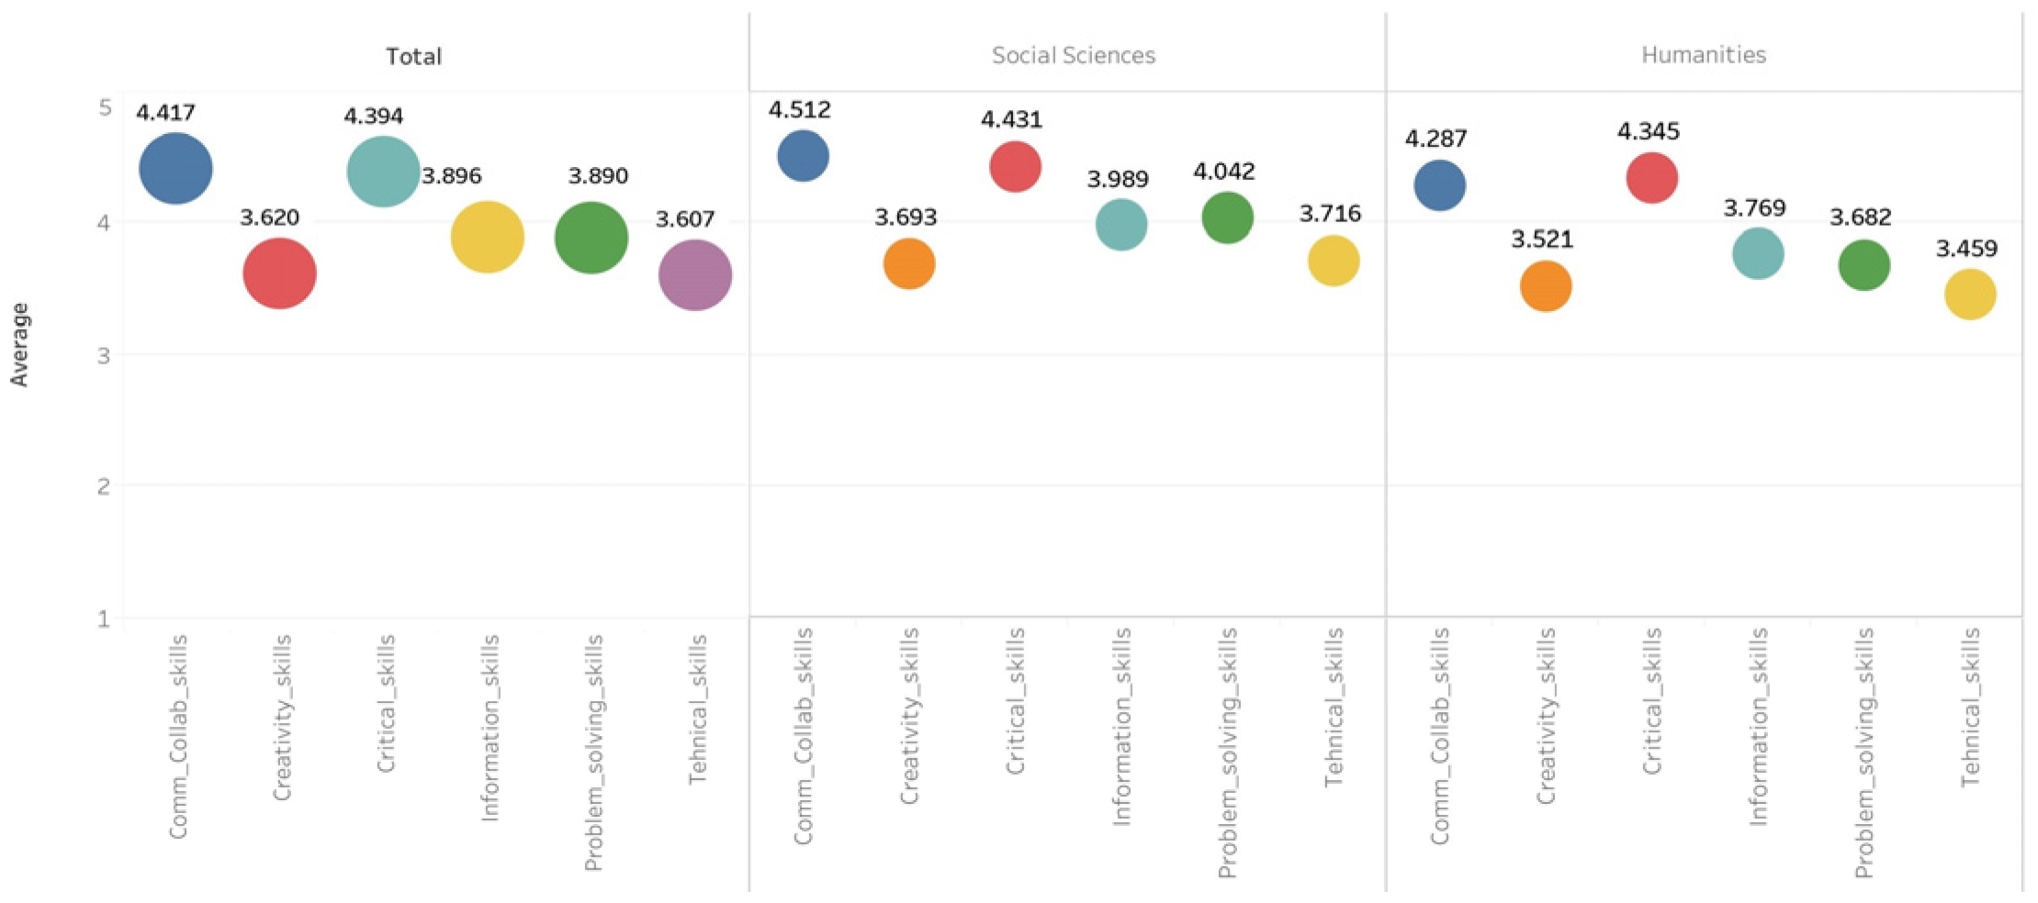Click the Social Sciences blue bubble 4.512
Screen dimensions: 2038x903
(x=803, y=156)
